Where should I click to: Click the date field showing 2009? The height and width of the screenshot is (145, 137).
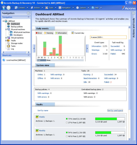point(108,37)
